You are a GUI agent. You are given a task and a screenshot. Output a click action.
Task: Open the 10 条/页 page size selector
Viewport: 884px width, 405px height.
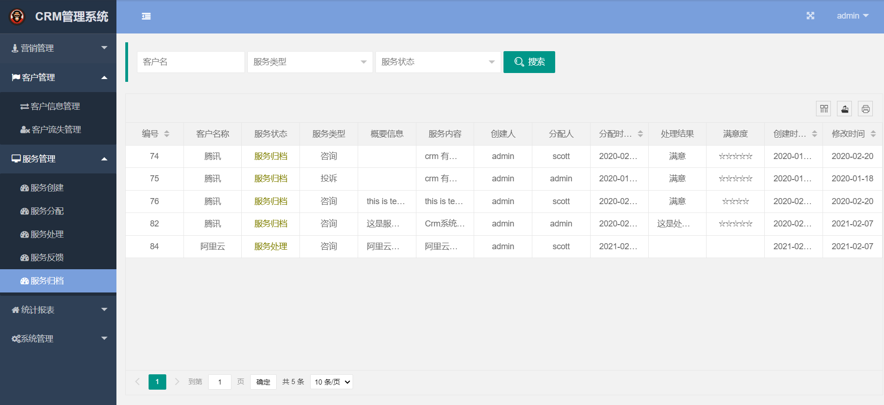[x=332, y=382]
